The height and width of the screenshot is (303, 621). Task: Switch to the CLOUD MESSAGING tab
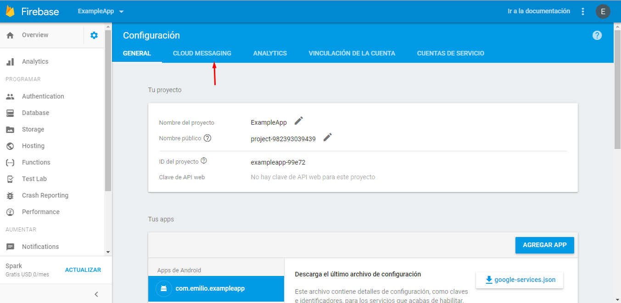pyautogui.click(x=202, y=53)
